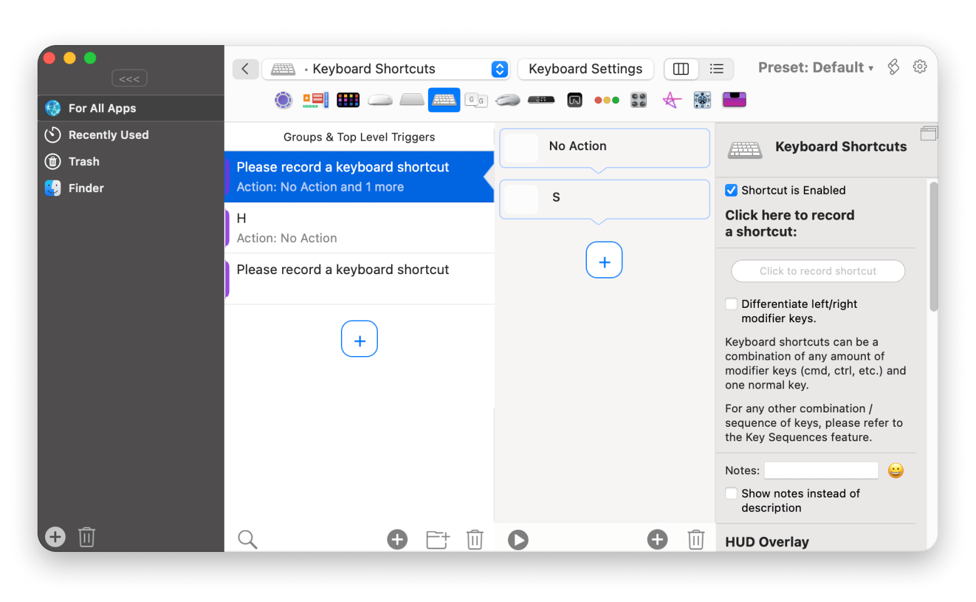
Task: Expand the Preset: Default menu
Action: [815, 68]
